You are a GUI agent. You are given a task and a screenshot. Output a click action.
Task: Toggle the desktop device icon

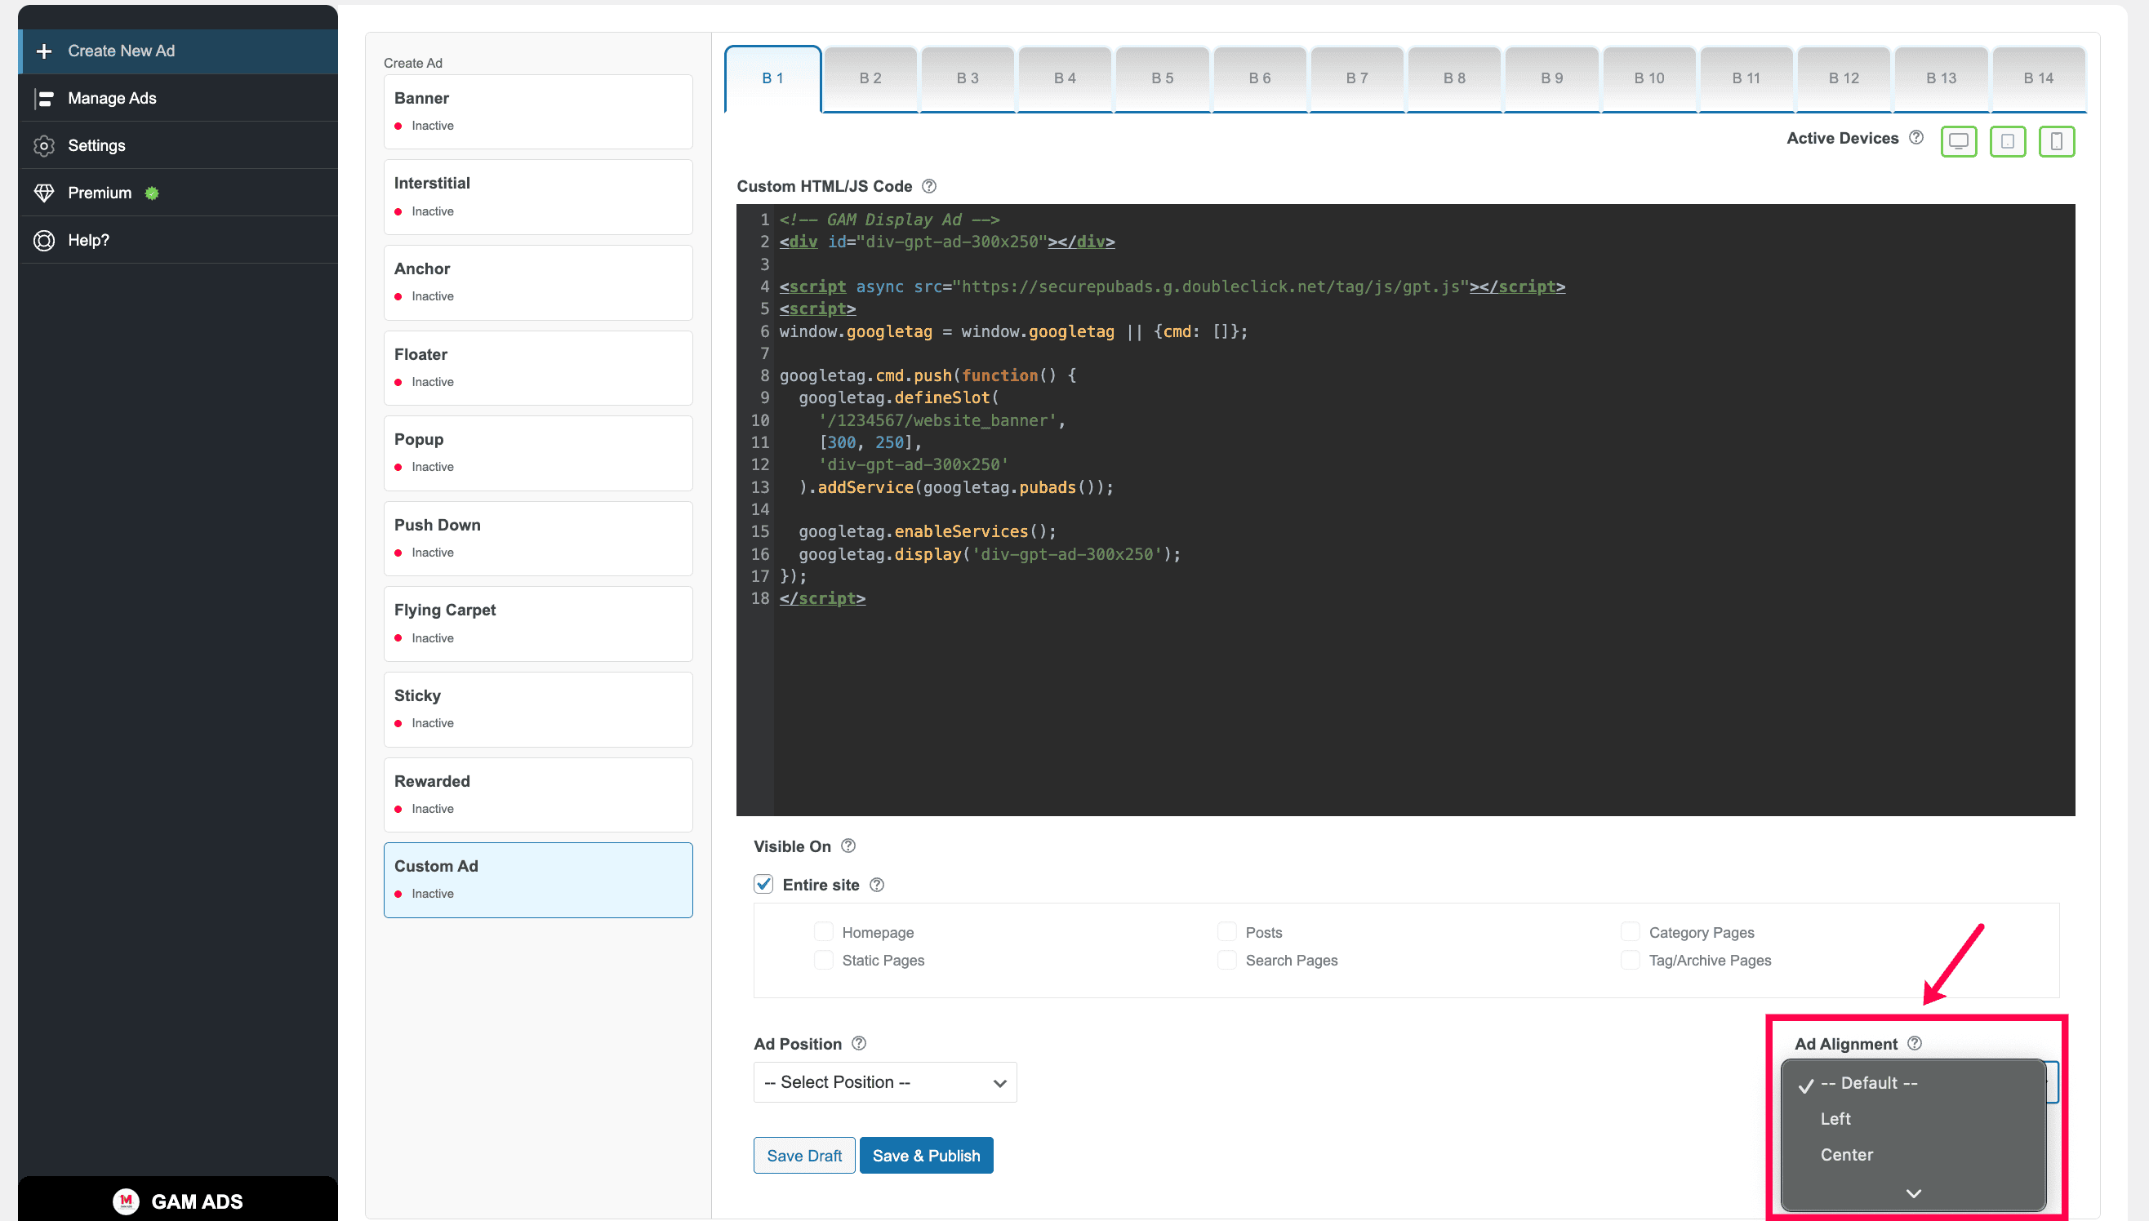click(x=1958, y=141)
